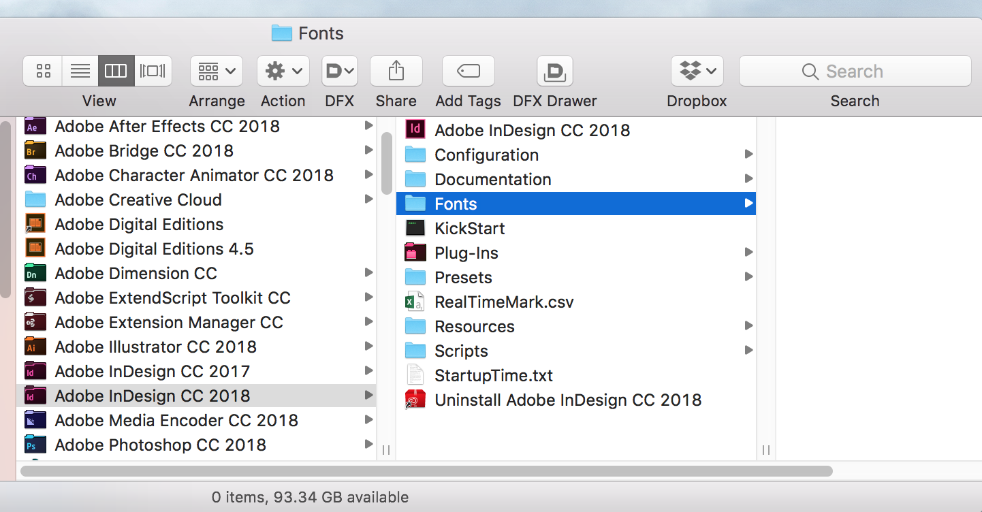
Task: Select the Adobe Media Encoder CC 2018 icon
Action: (x=35, y=421)
